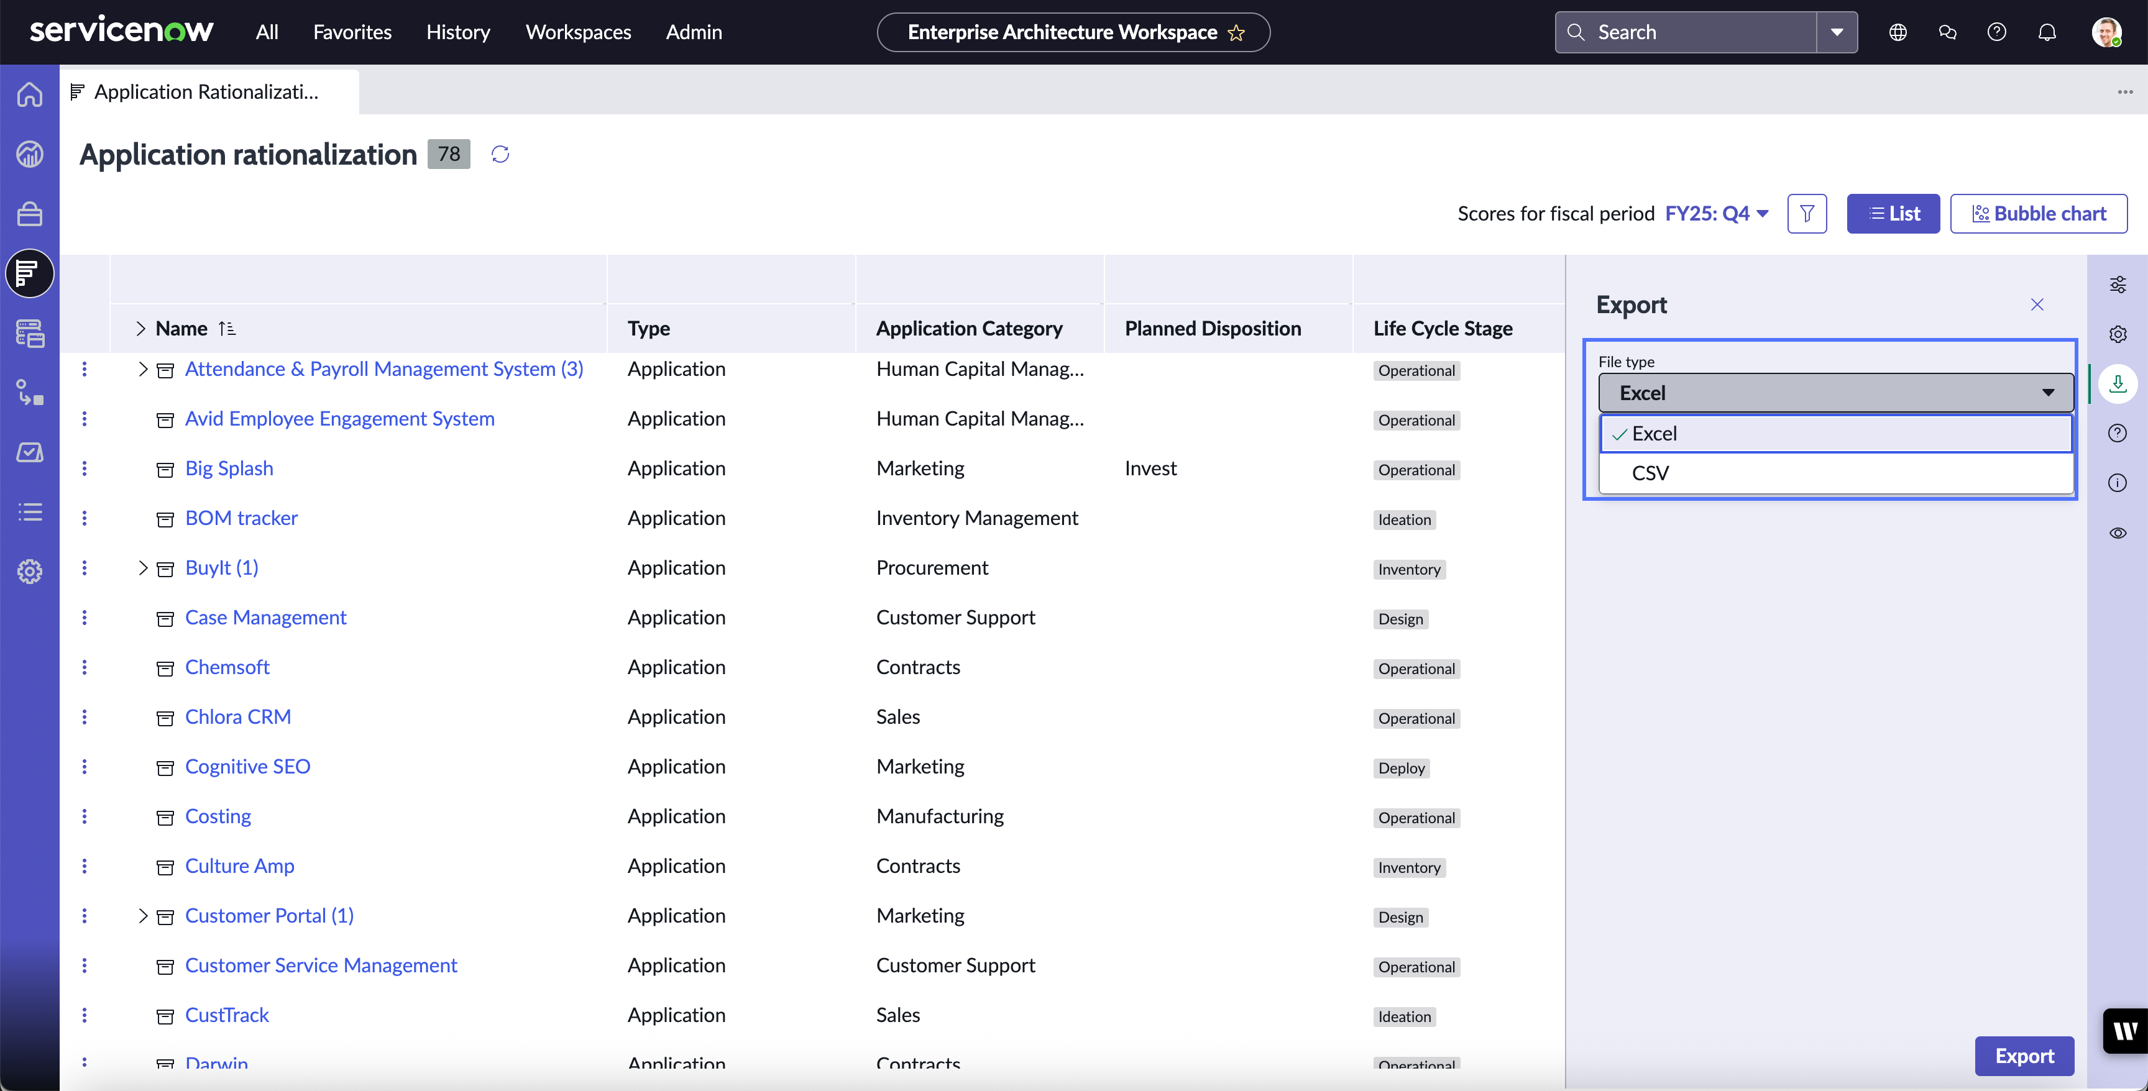Click the Planned Disposition column header
Viewport: 2148px width, 1091px height.
1213,329
